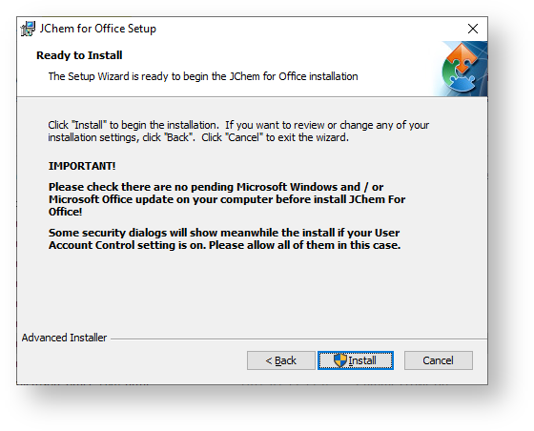Close the setup window with the X
Image resolution: width=534 pixels, height=431 pixels.
pos(473,29)
